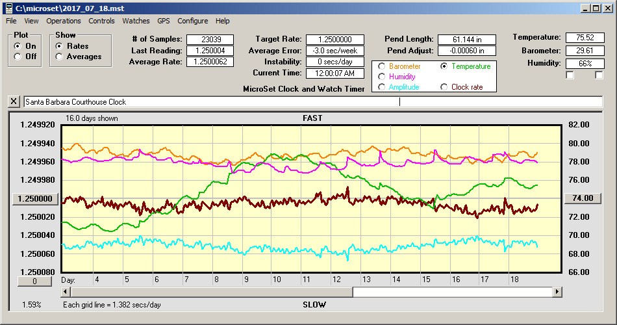
Task: Select the Amplitude plot option
Action: coord(381,86)
